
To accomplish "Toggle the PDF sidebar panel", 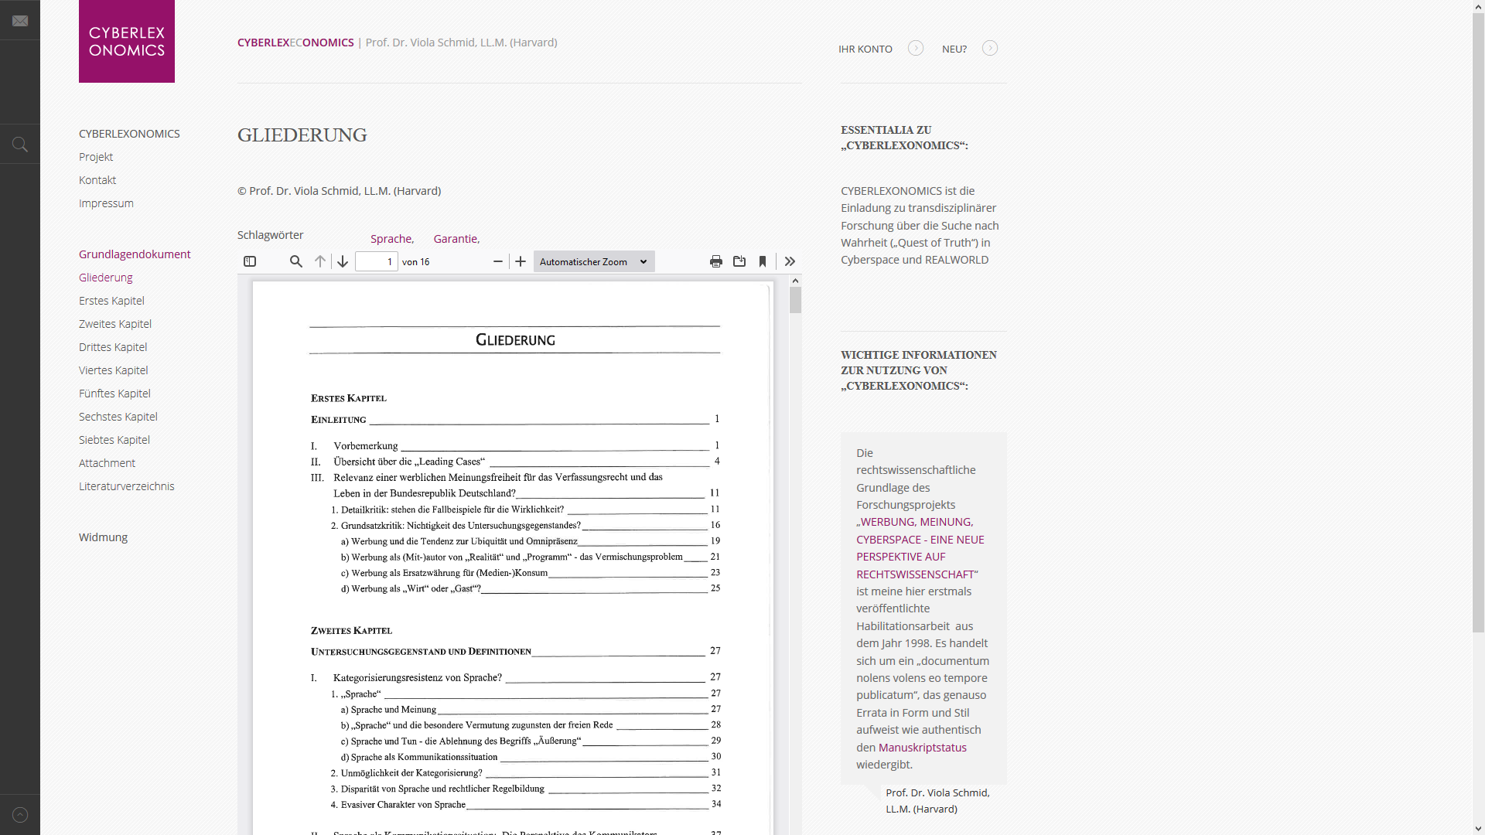I will coord(250,261).
